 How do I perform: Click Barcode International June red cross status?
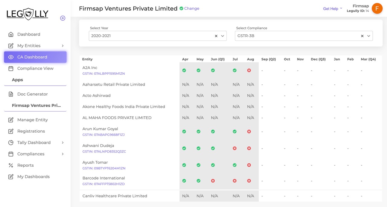tap(213, 181)
